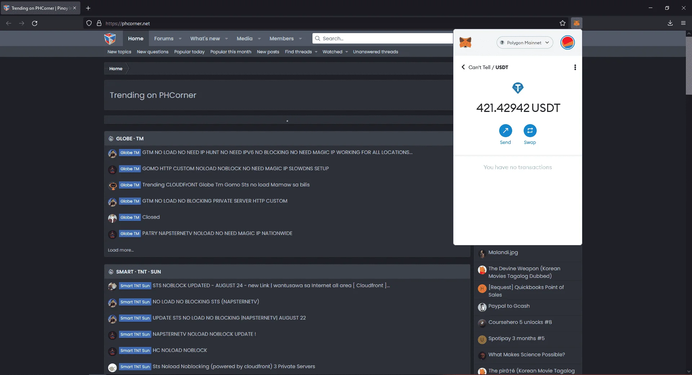Open New posts
The image size is (692, 375).
(268, 52)
